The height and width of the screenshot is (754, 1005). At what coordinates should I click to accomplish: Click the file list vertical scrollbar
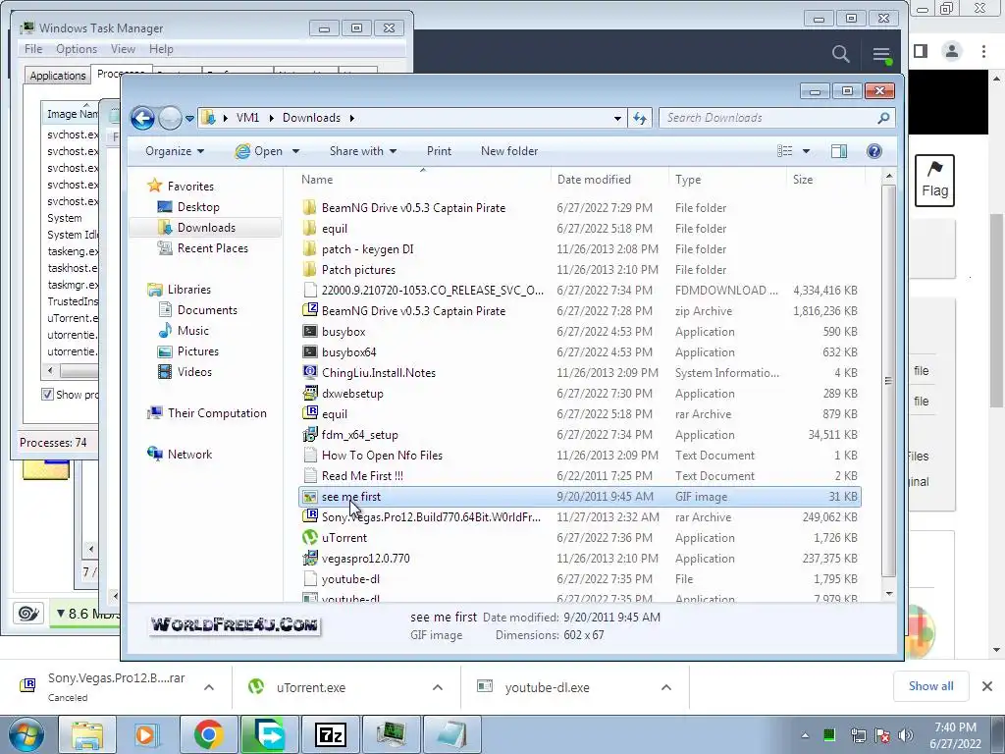[888, 381]
